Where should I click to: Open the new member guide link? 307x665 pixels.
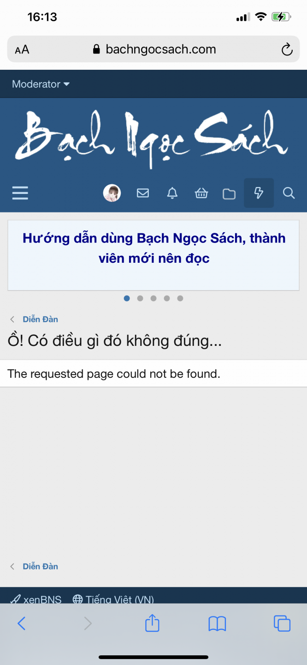(153, 247)
